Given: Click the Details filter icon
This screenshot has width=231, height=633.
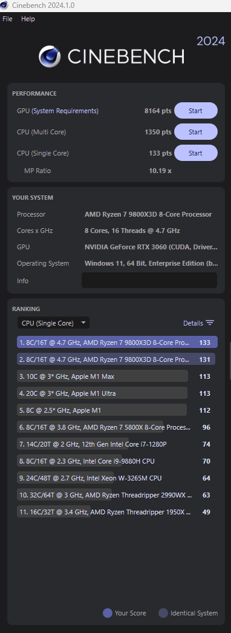Looking at the screenshot, I should 210,323.
